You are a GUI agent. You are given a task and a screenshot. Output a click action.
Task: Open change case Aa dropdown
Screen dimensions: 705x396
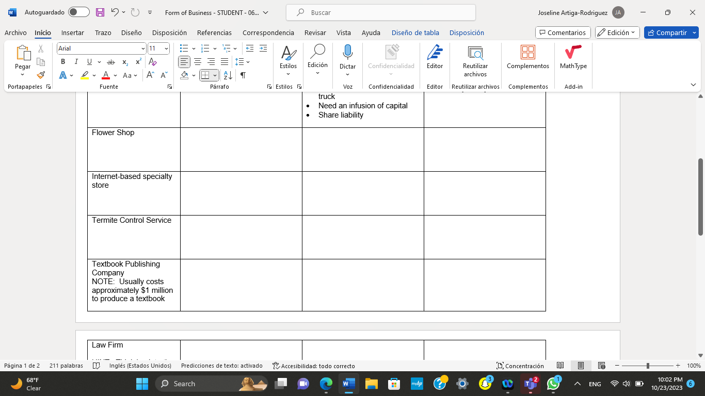click(130, 75)
